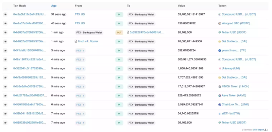
Task: Click the Aave Token logo icon
Action: 220,95
